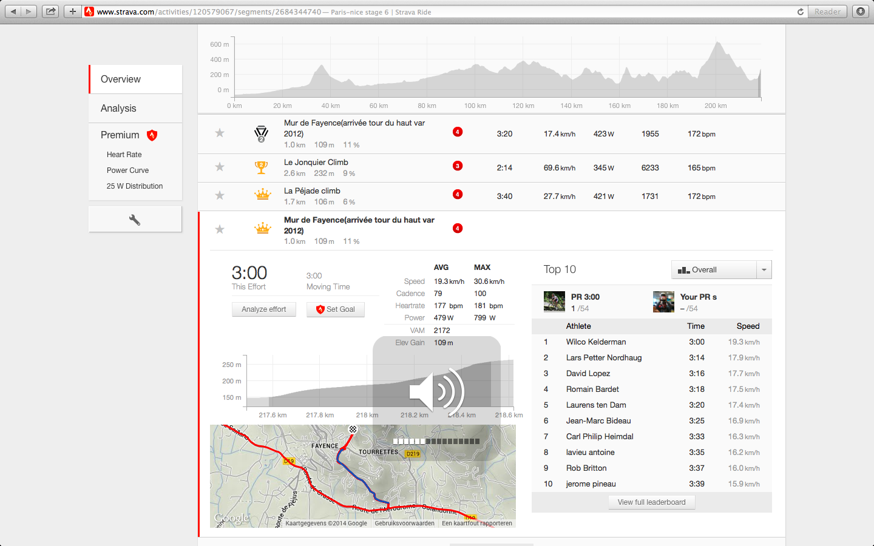
Task: Open the Le Jonquier Climb segment title
Action: pos(316,163)
